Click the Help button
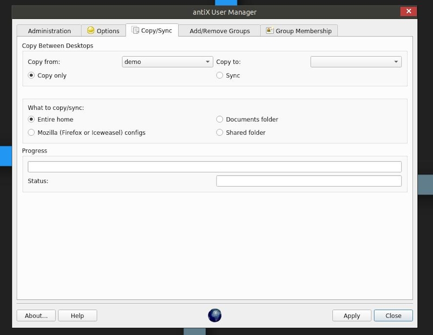The image size is (433, 335). click(77, 316)
